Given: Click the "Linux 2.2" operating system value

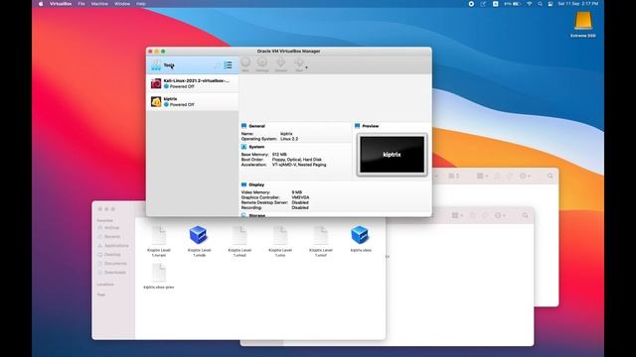Looking at the screenshot, I should pyautogui.click(x=289, y=139).
